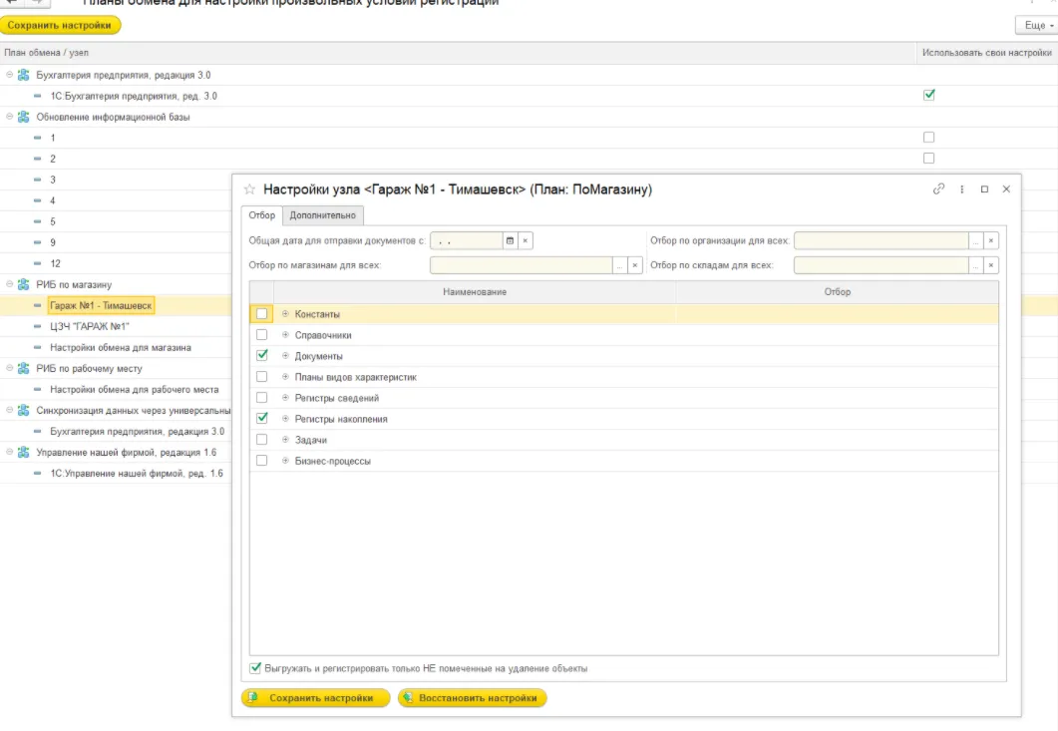Open selection list for warehouse filter
The image size is (1058, 731).
point(975,265)
